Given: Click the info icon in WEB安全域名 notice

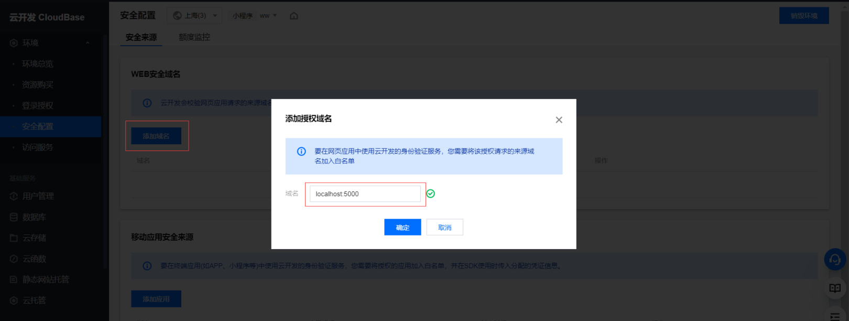Looking at the screenshot, I should click(x=147, y=103).
